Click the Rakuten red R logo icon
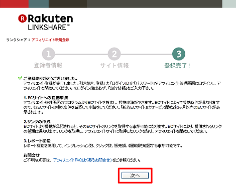The image size is (236, 192). coord(23,19)
